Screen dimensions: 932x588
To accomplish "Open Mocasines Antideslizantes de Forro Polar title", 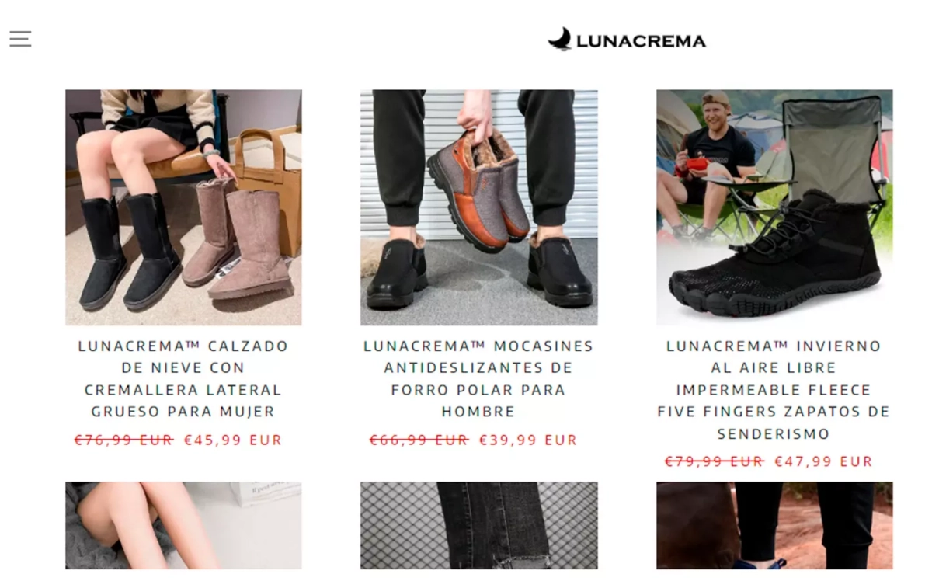I will pos(478,379).
